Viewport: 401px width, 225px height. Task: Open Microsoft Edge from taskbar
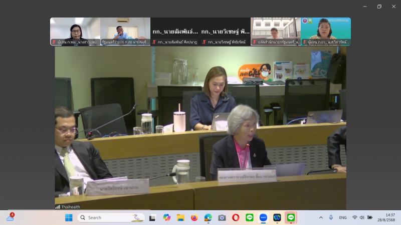click(208, 217)
